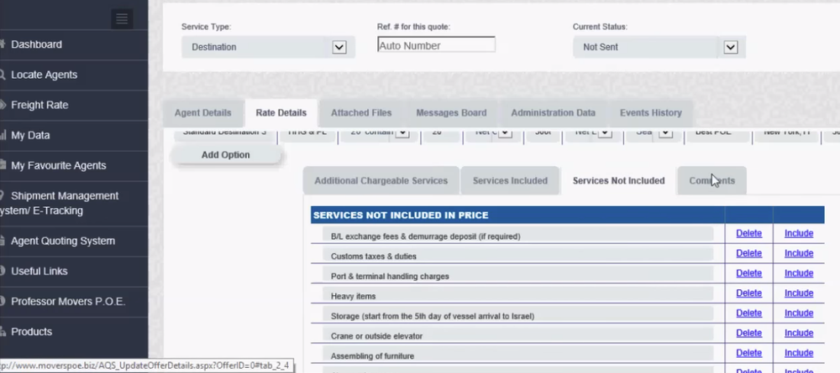Open Shipment Management System/ E-Tracking

(59, 203)
